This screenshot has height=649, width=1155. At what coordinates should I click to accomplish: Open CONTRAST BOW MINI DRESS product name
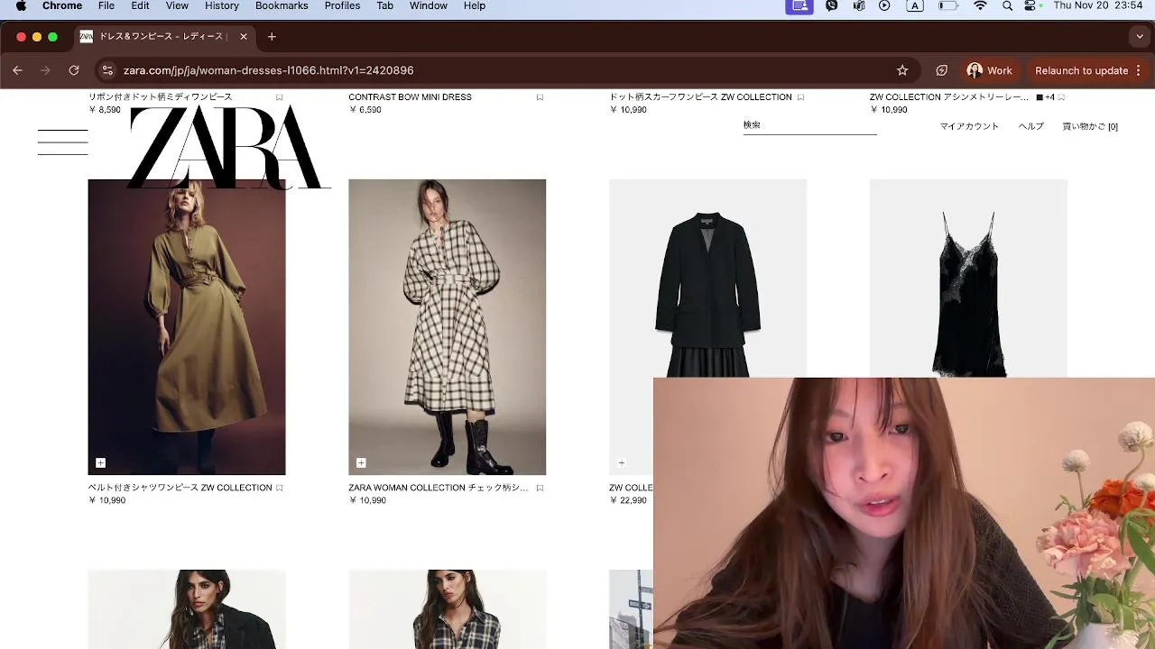pos(411,97)
